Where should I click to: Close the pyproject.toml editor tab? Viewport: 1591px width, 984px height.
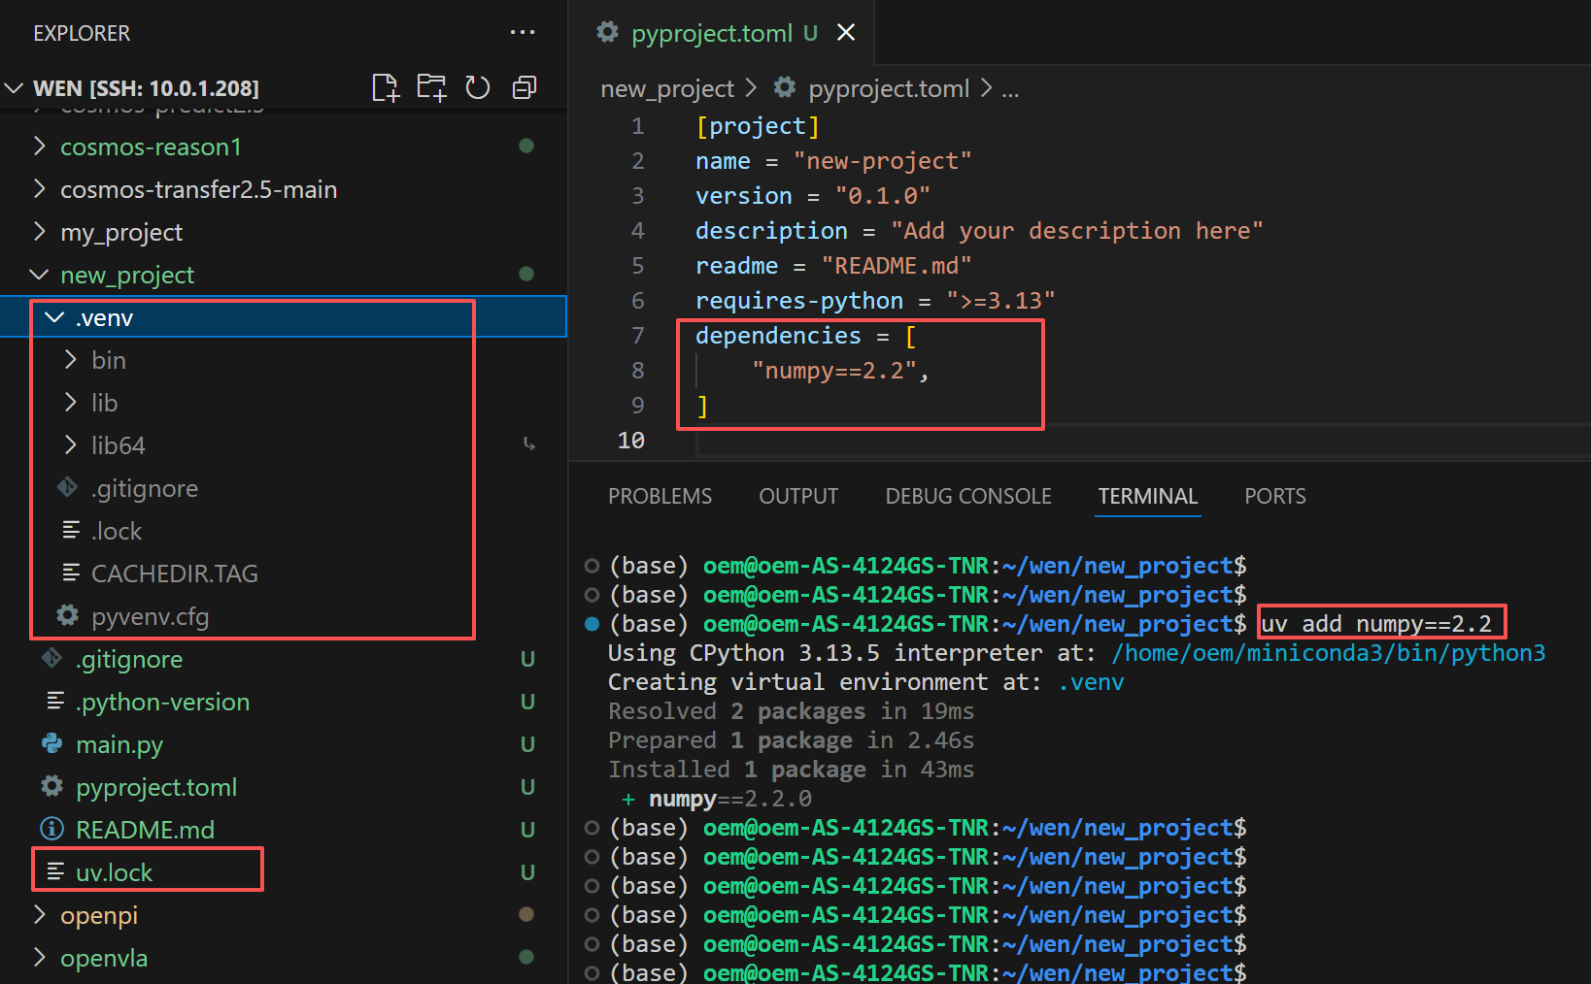click(846, 33)
